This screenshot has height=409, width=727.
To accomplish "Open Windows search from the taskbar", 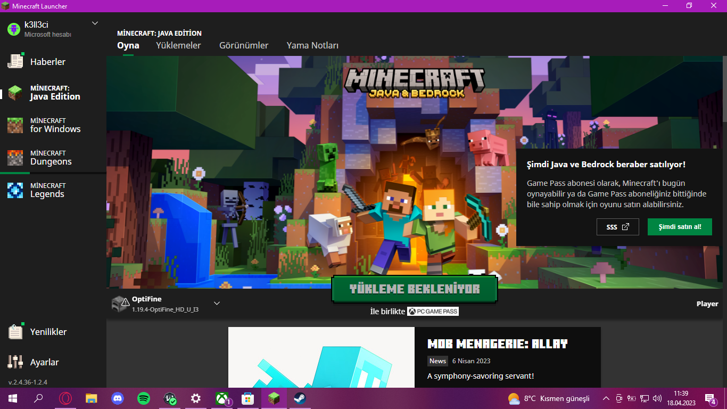I will pyautogui.click(x=39, y=398).
